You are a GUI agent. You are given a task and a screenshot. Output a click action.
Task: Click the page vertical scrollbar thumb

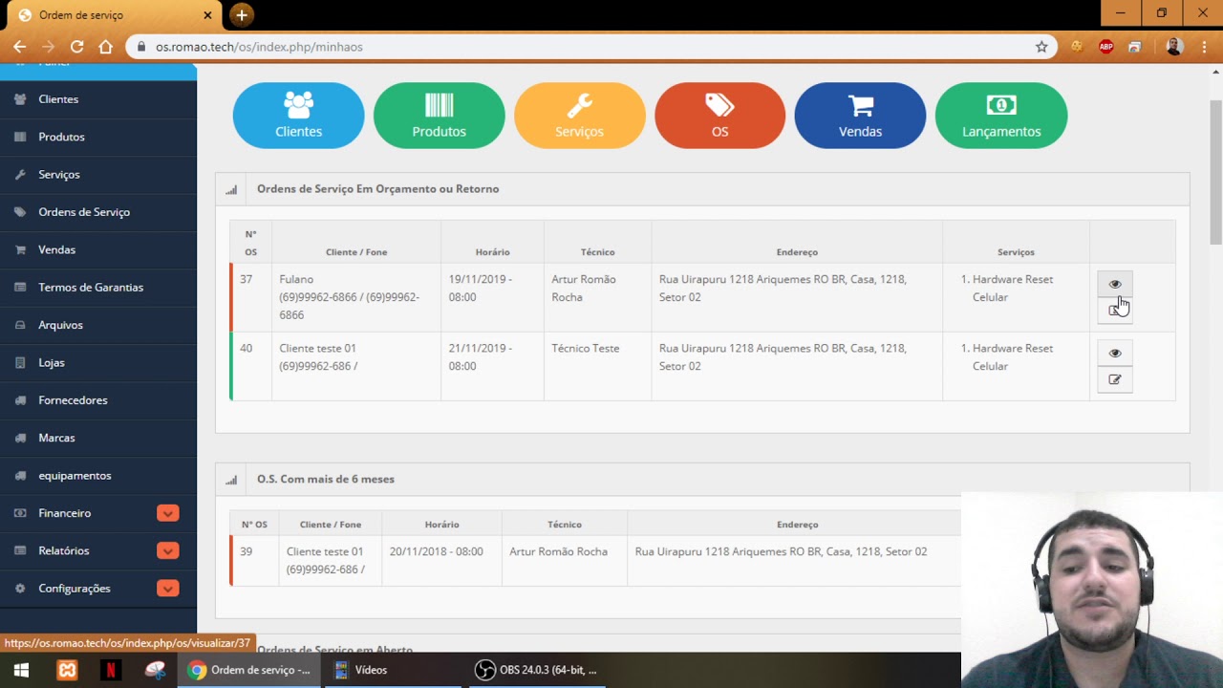click(x=1216, y=172)
